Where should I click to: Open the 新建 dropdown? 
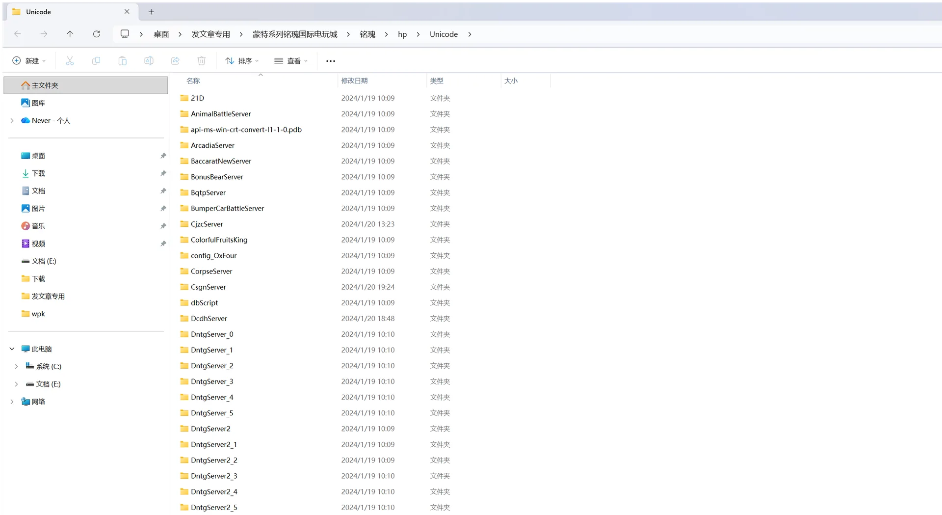[29, 61]
